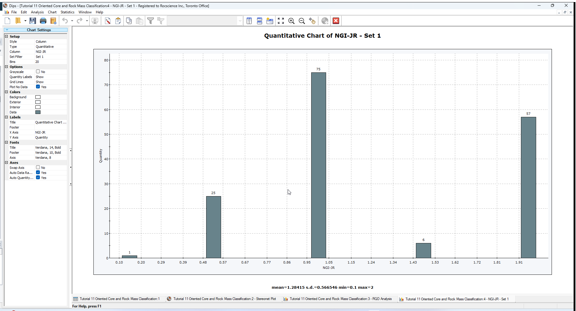This screenshot has width=576, height=311.
Task: Click the red X toolbar icon
Action: (x=336, y=21)
